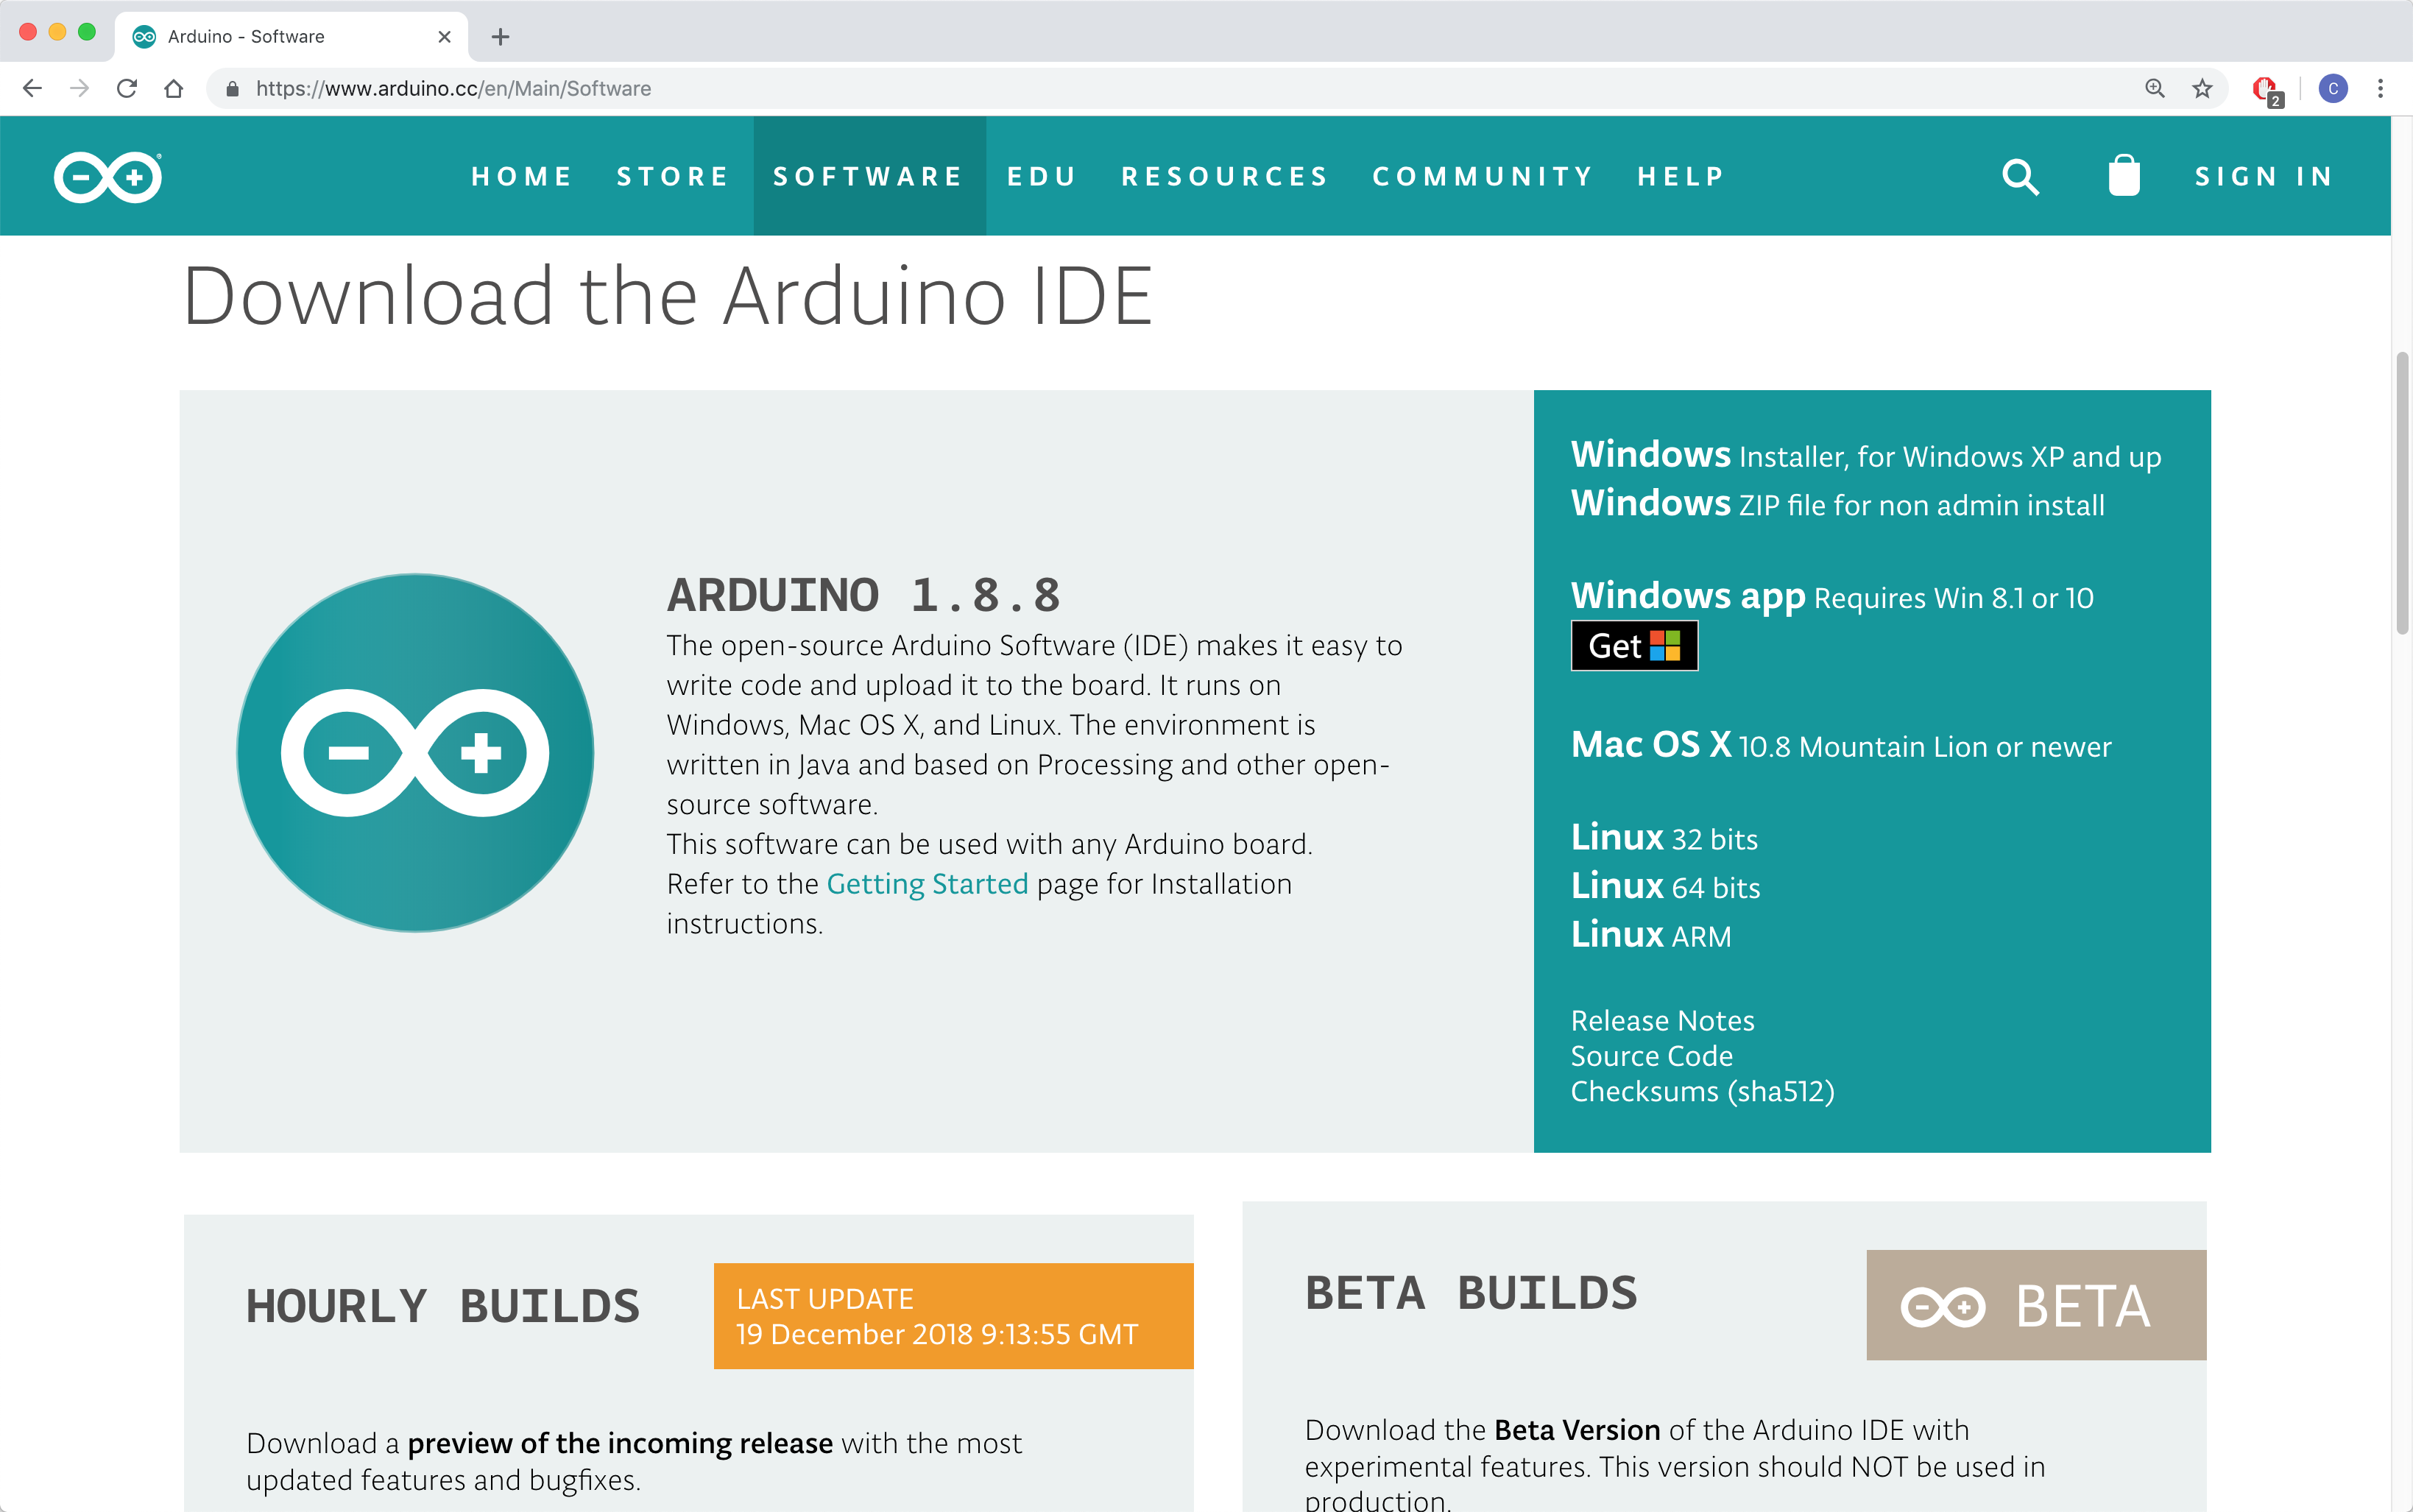Open the COMMUNITY navigation item

coord(1483,177)
